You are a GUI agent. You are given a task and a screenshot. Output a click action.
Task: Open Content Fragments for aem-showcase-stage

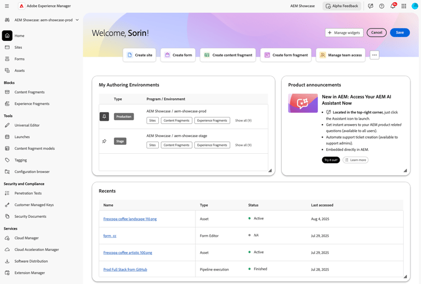176,145
